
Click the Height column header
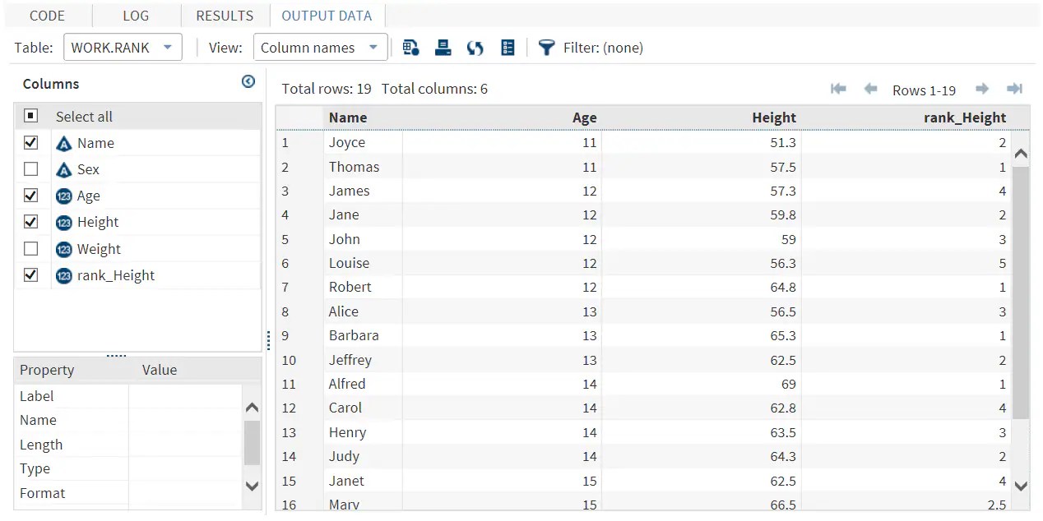773,118
